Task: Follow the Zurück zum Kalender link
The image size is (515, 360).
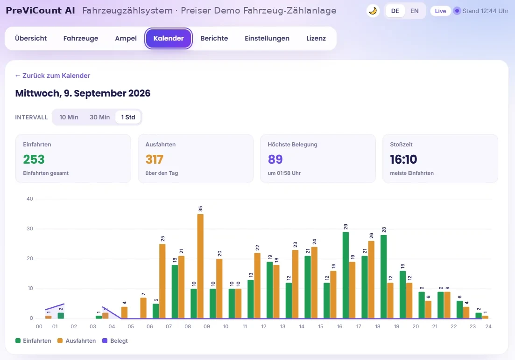Action: coord(53,76)
